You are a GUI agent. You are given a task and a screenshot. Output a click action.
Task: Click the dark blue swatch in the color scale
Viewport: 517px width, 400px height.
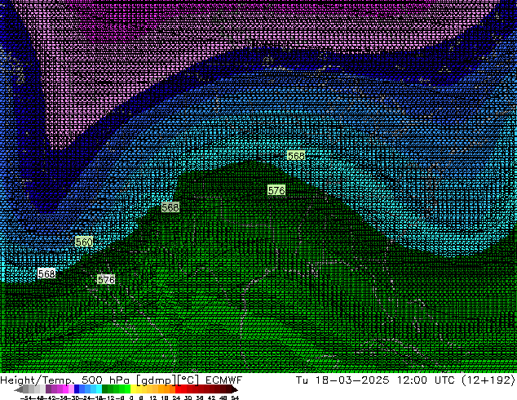[77, 389]
